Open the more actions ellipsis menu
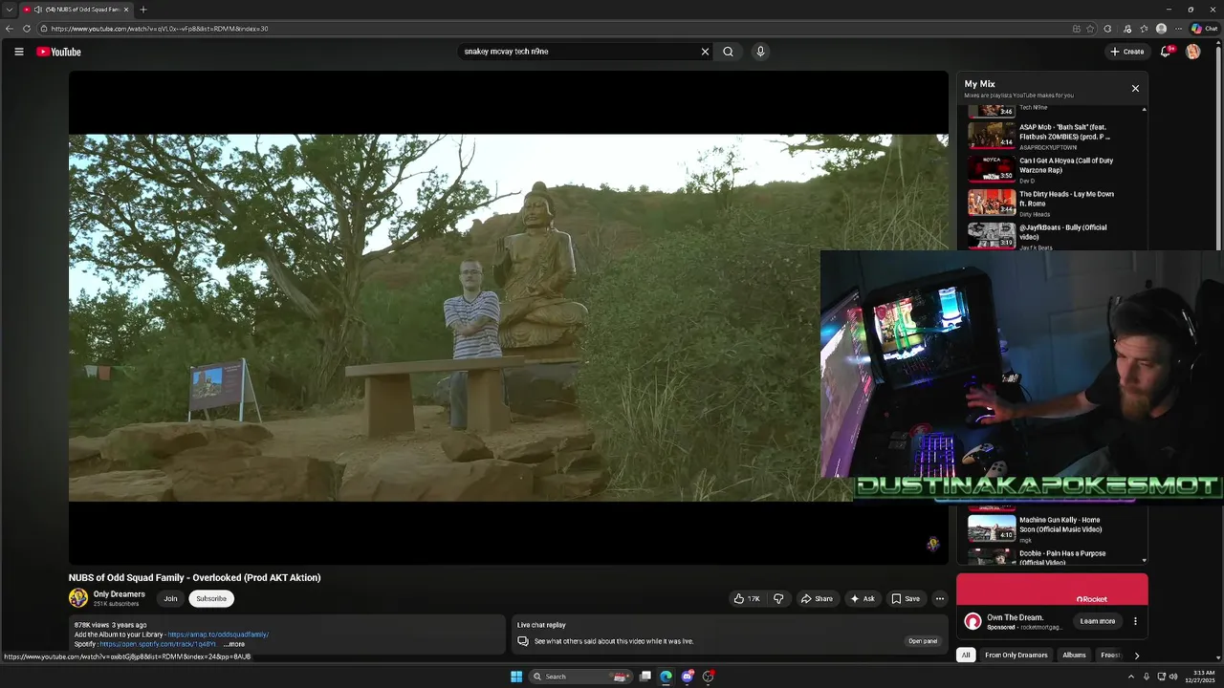This screenshot has width=1224, height=688. tap(939, 598)
